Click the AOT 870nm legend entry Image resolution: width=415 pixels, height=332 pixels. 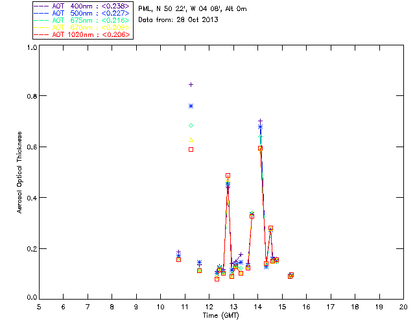tap(82, 27)
